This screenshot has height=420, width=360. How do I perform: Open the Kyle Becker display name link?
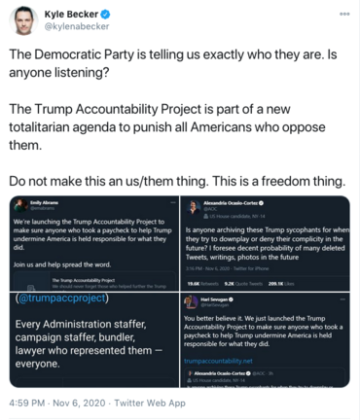(x=71, y=15)
